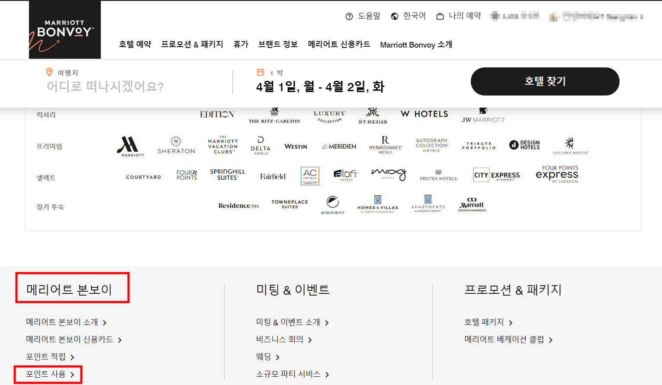Open the 메리어트 신용카드 menu
This screenshot has height=385, width=662.
339,45
